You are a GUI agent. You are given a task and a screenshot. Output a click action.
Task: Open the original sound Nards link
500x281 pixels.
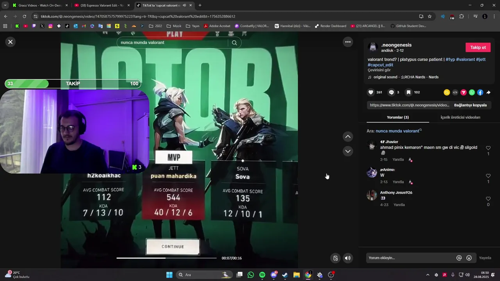(x=406, y=77)
